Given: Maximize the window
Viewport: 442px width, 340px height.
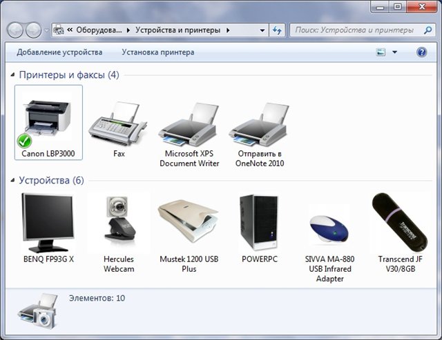Looking at the screenshot, I should click(x=398, y=7).
